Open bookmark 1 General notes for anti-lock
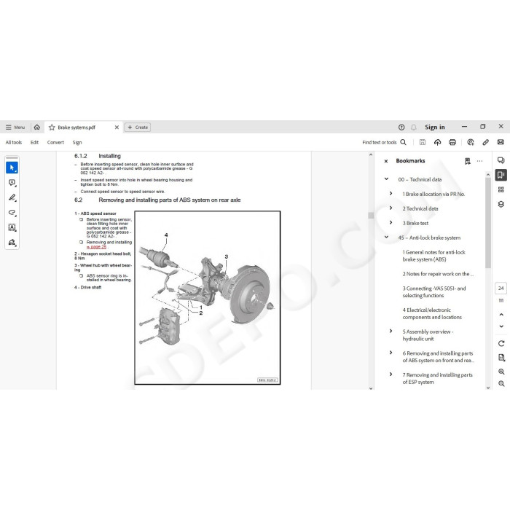Image resolution: width=510 pixels, height=510 pixels. tap(434, 256)
